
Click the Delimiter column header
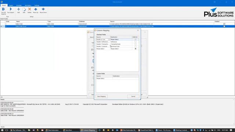coord(135,37)
